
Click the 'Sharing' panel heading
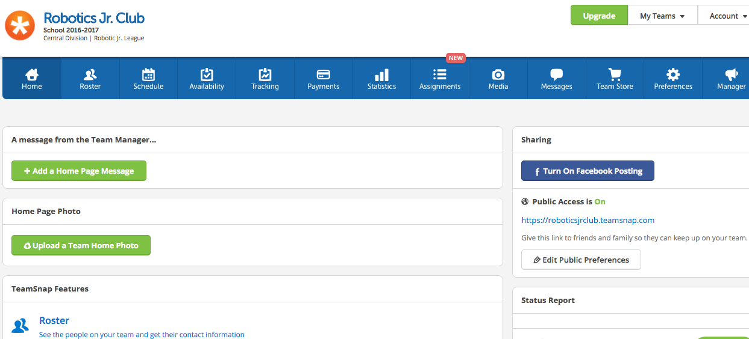(x=536, y=139)
